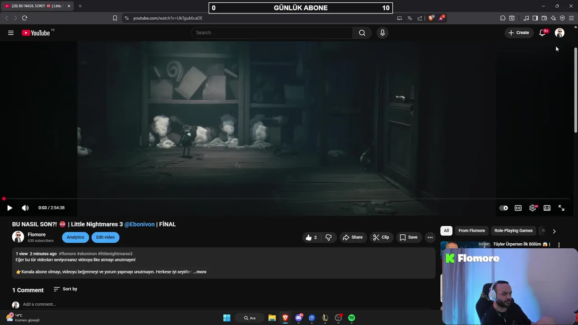Start voice search with the microphone
578x325 pixels.
382,32
